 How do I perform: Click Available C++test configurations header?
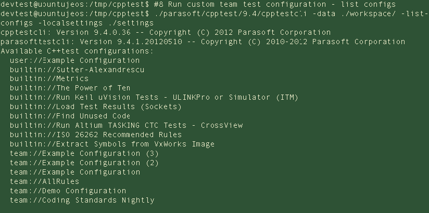[x=77, y=51]
